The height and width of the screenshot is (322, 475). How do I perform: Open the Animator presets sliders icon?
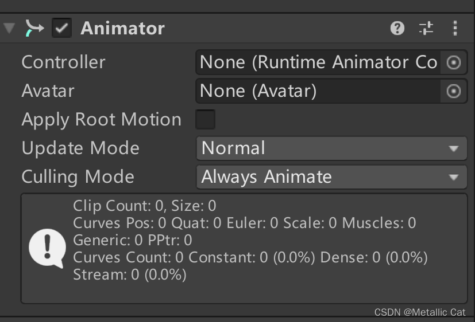pos(426,29)
